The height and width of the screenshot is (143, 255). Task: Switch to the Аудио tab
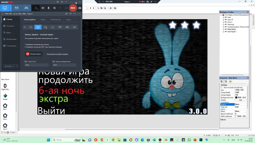click(69, 19)
